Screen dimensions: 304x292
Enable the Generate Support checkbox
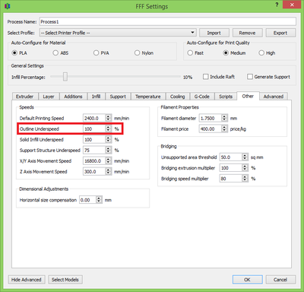click(x=268, y=77)
